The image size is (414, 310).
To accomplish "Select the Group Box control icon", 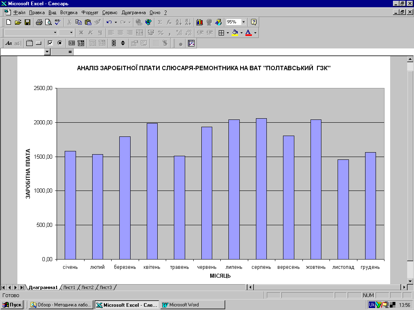I will pyautogui.click(x=30, y=43).
